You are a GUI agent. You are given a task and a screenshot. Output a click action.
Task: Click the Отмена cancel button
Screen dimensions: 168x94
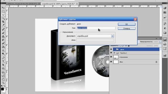click(127, 28)
